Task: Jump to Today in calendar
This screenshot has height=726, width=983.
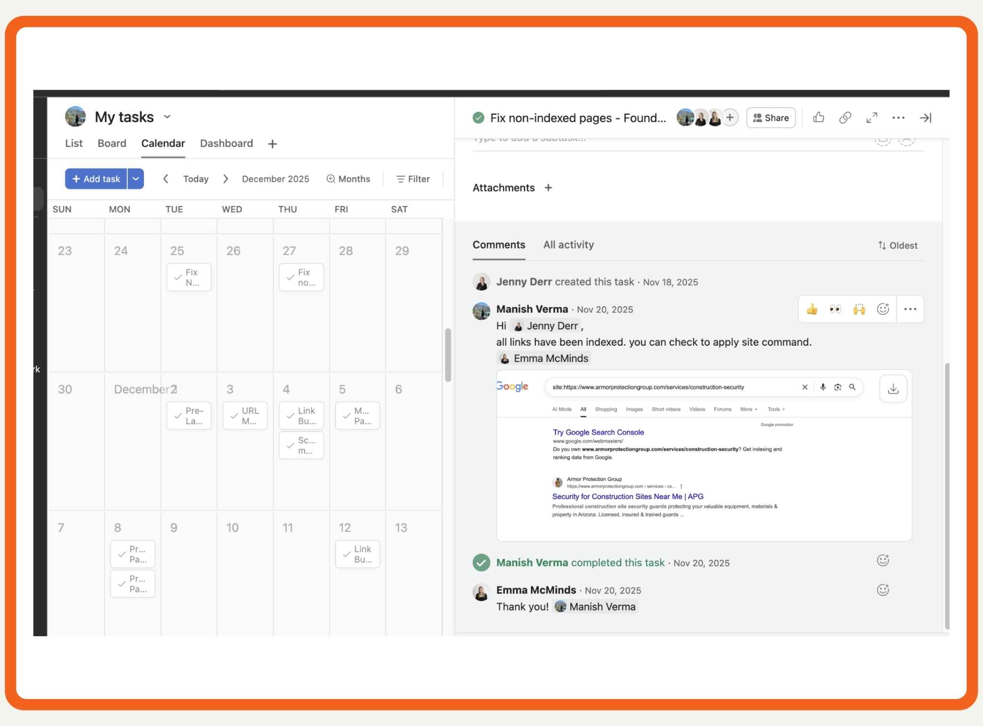Action: 196,179
